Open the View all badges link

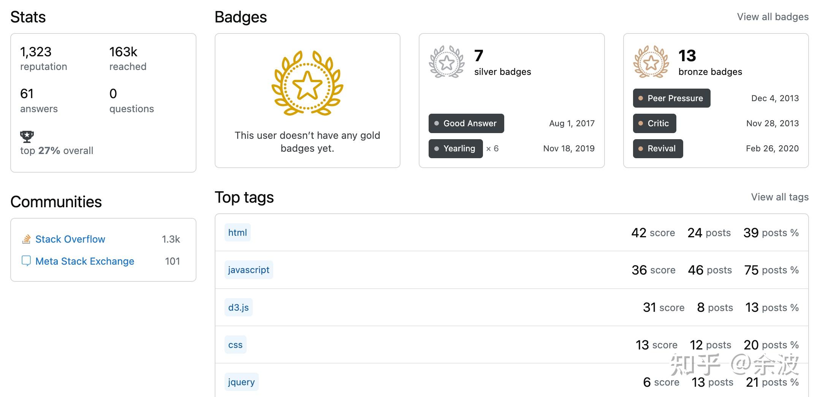[773, 17]
